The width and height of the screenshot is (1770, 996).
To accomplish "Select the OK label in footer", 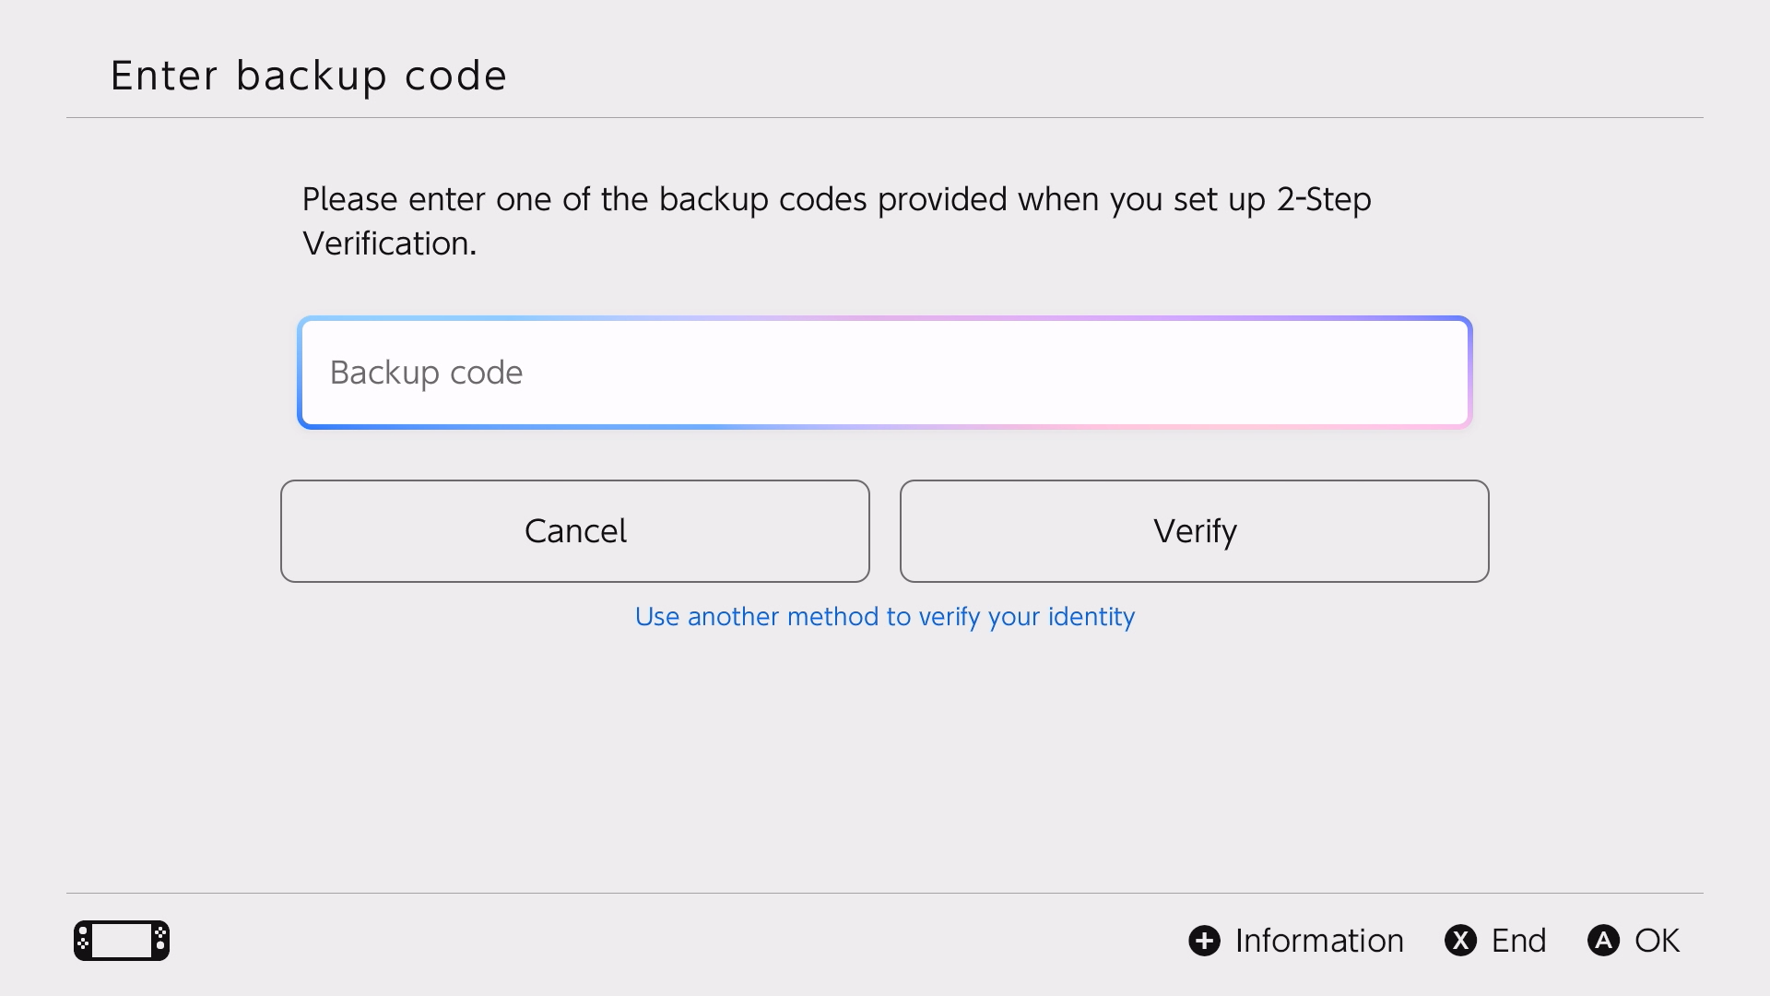I will 1657,941.
